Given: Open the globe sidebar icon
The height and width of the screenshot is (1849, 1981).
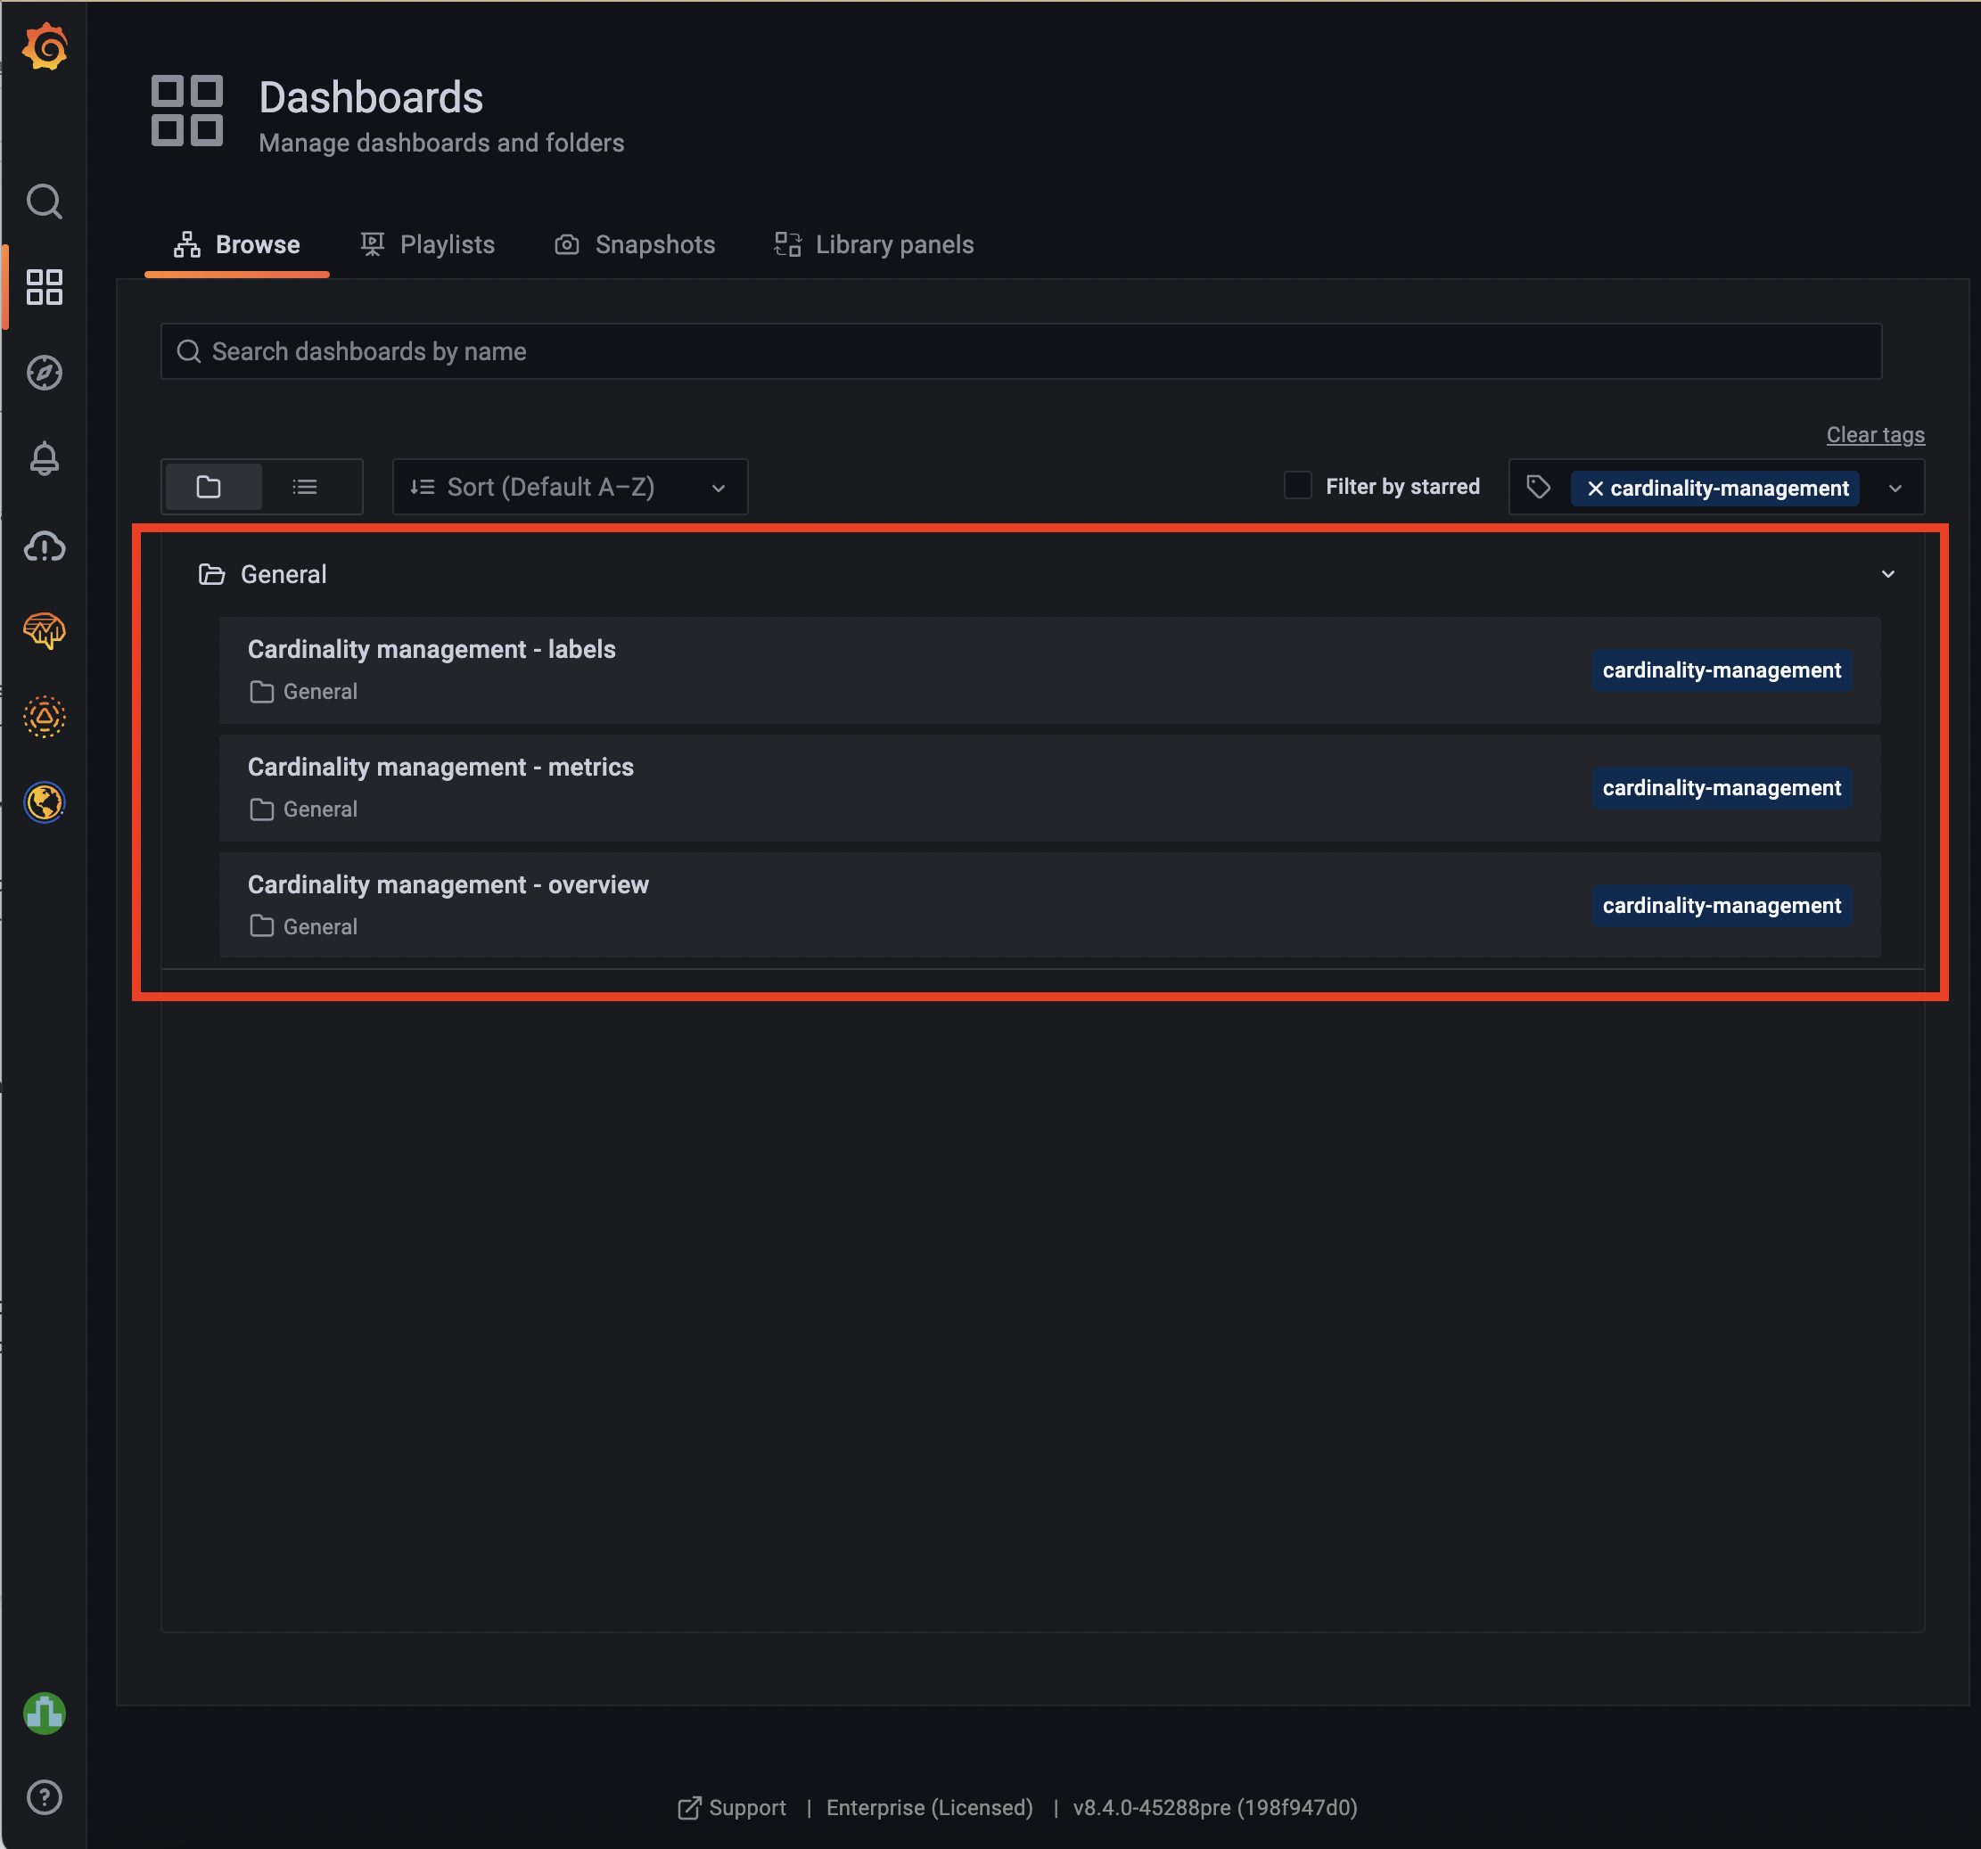Looking at the screenshot, I should (45, 802).
